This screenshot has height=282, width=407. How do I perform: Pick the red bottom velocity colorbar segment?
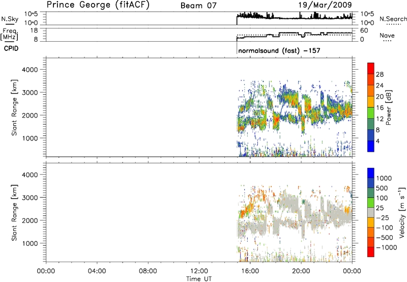371,252
